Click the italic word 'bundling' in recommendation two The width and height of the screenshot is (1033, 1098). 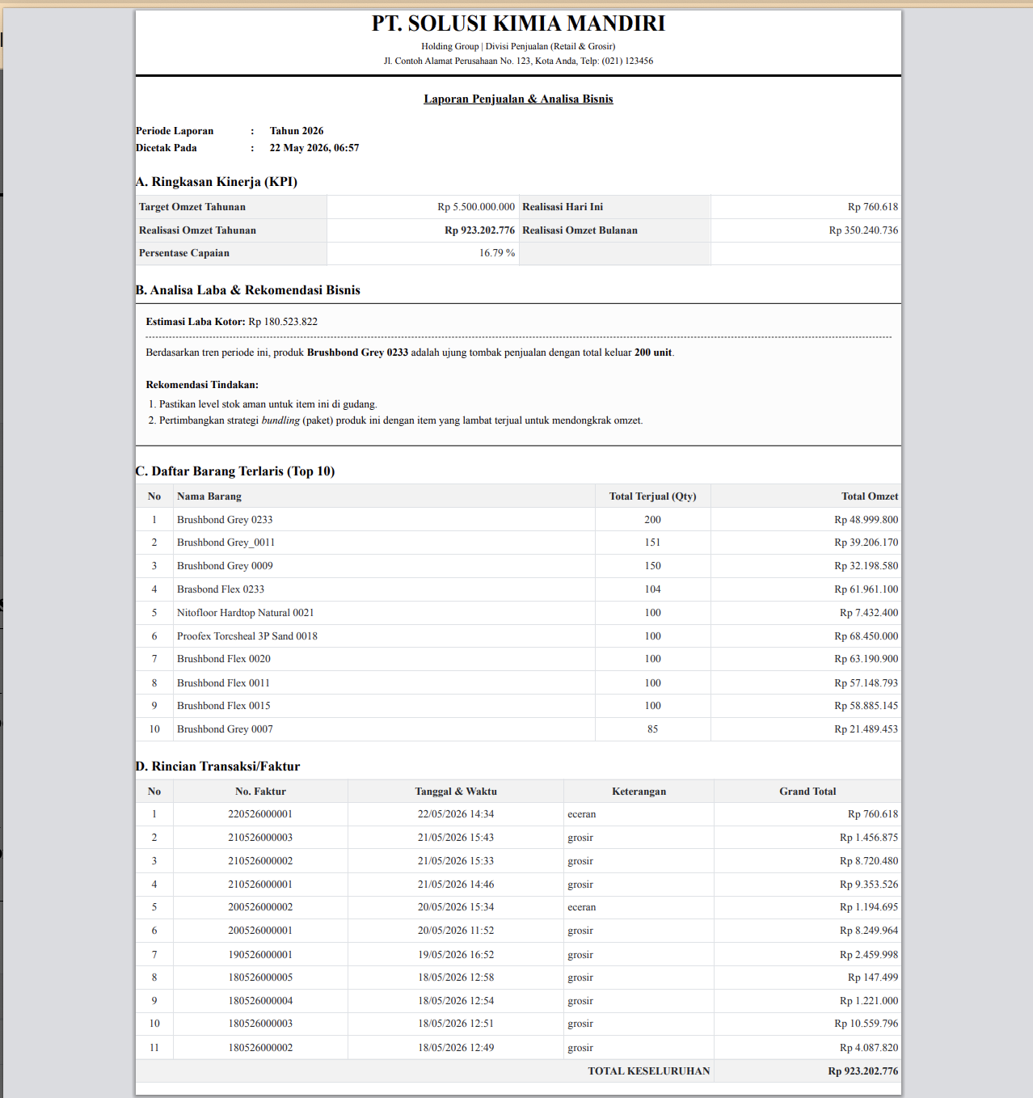pyautogui.click(x=280, y=420)
